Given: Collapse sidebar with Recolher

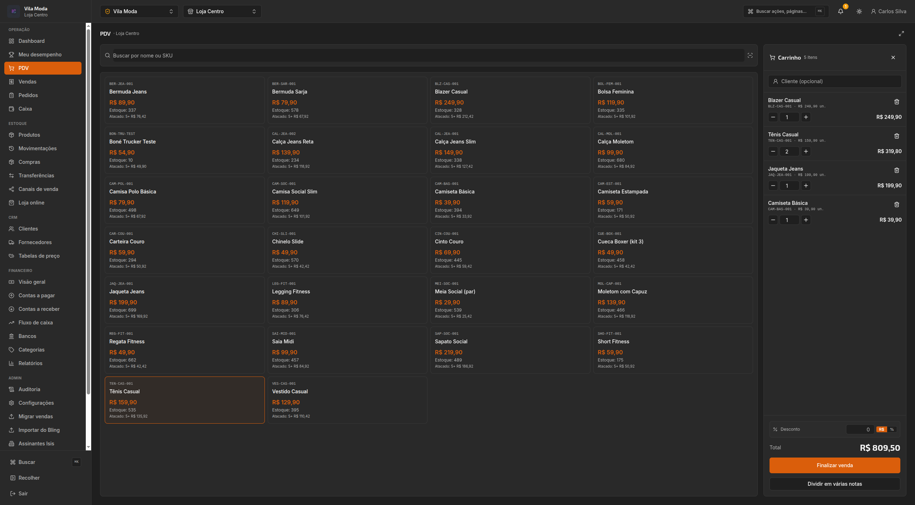Looking at the screenshot, I should coord(45,478).
